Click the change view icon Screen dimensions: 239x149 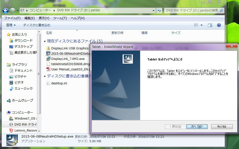[196, 25]
